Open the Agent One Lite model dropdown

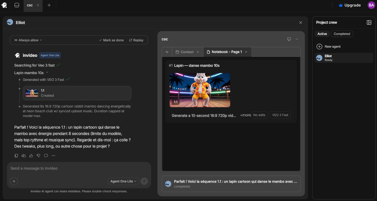click(x=123, y=181)
